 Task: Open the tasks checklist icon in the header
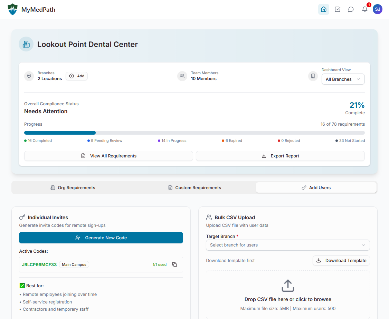coord(338,9)
